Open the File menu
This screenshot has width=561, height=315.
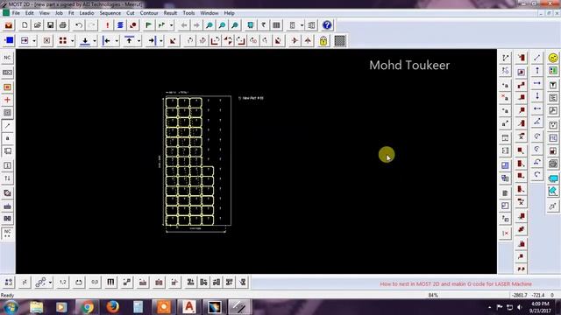(16, 13)
